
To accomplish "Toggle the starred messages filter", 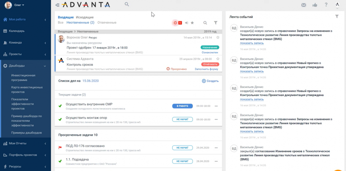I will (192, 23).
